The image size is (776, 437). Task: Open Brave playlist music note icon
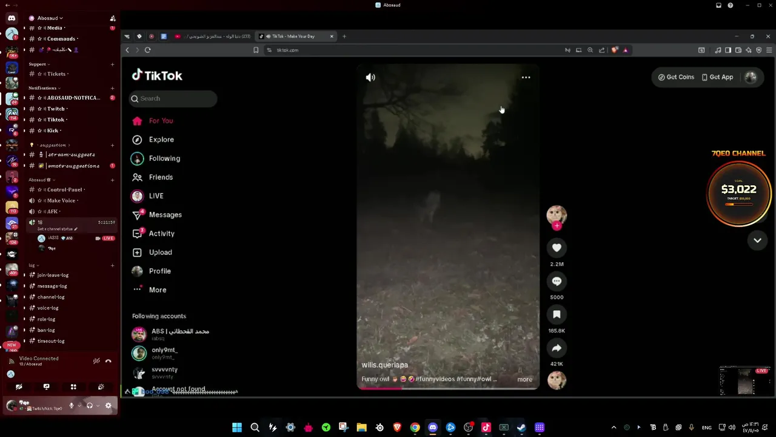click(718, 50)
